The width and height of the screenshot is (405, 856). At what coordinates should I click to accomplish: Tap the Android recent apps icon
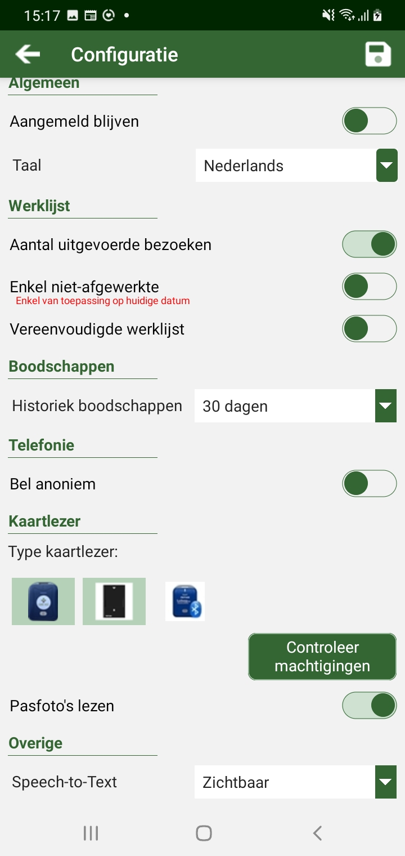tap(91, 833)
